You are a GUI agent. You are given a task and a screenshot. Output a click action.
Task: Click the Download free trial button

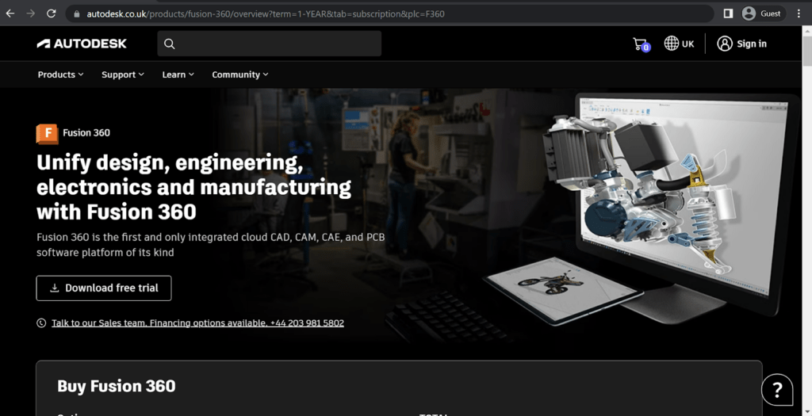point(104,288)
